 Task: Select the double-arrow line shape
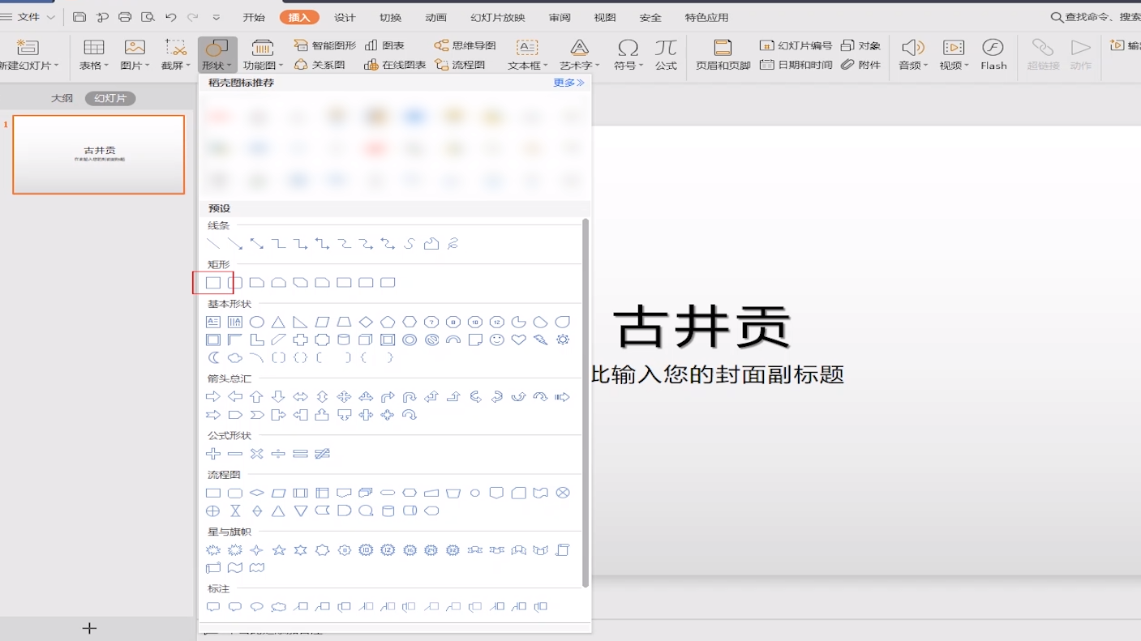[x=257, y=243]
